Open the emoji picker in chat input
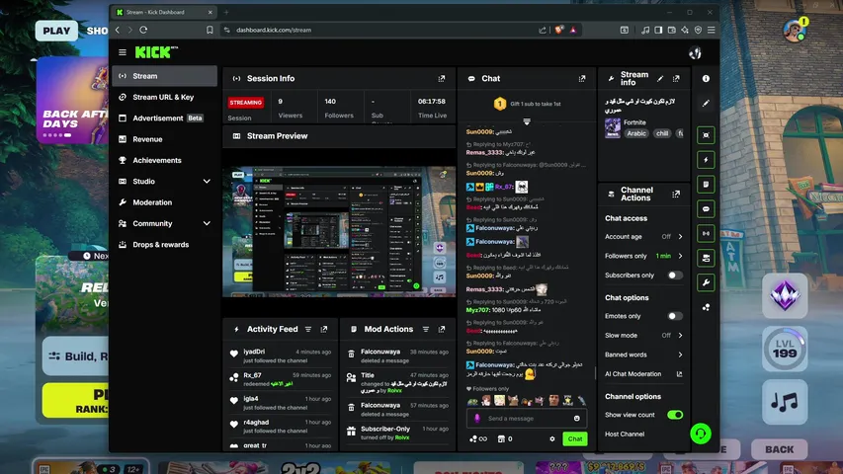This screenshot has width=843, height=474. pos(576,418)
